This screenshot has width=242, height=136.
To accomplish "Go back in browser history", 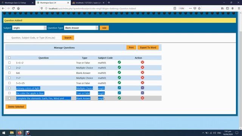I will point(3,8).
